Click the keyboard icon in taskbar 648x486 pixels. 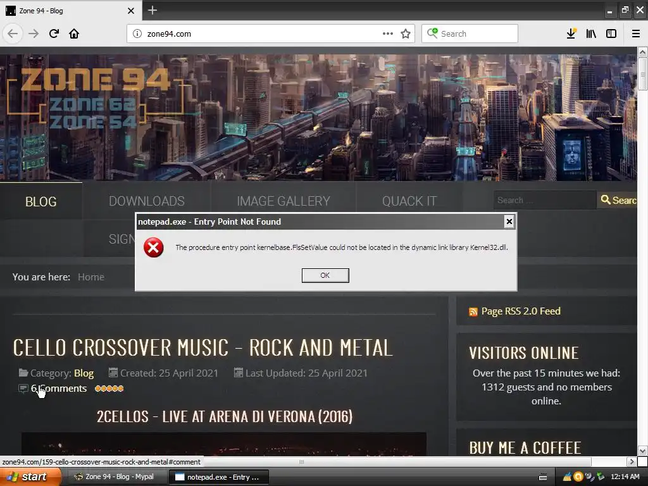pos(543,477)
